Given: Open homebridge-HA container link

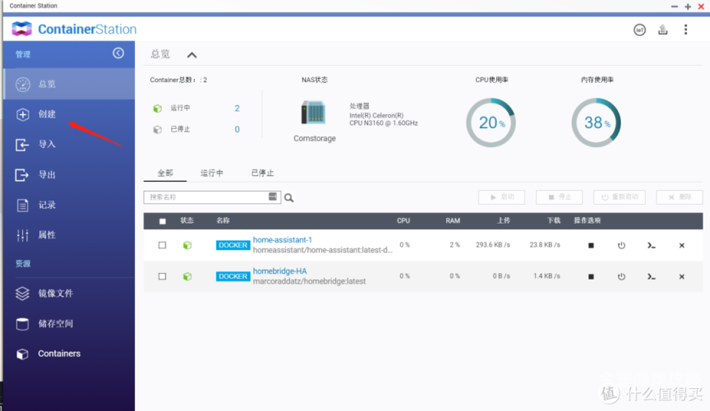Looking at the screenshot, I should coord(280,271).
